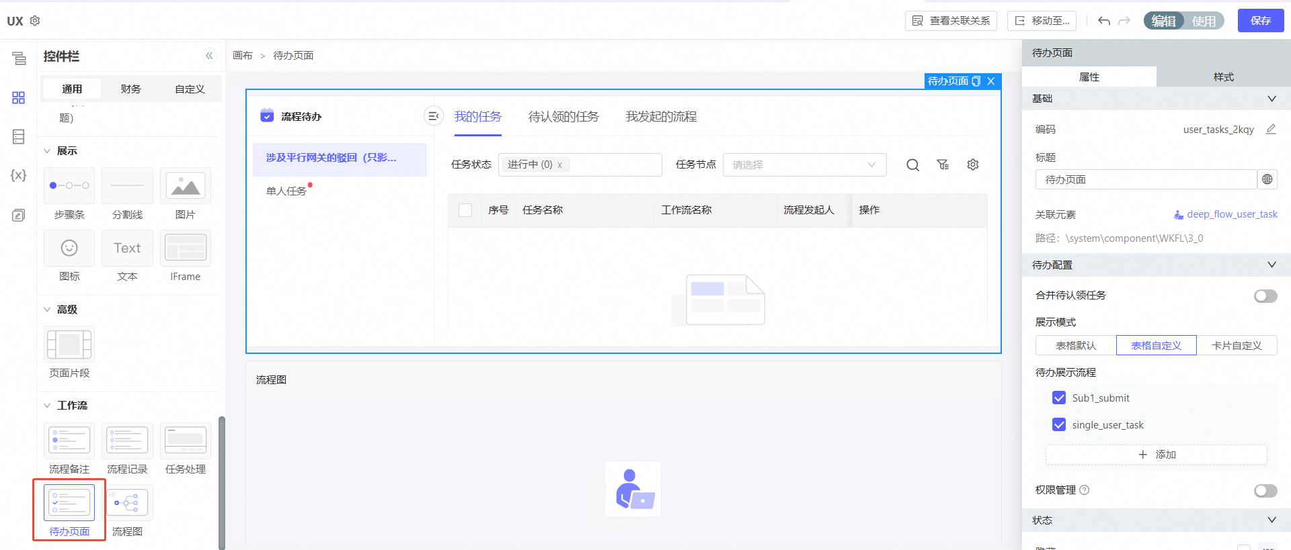
Task: Click the search magnifier icon in task filter
Action: [x=912, y=165]
